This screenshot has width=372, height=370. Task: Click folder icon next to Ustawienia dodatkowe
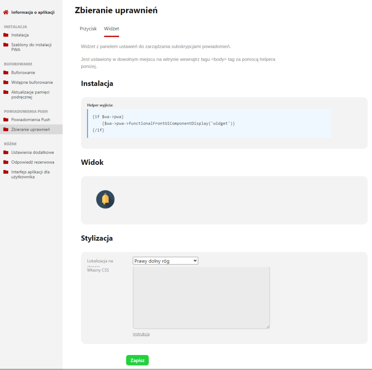coord(6,152)
